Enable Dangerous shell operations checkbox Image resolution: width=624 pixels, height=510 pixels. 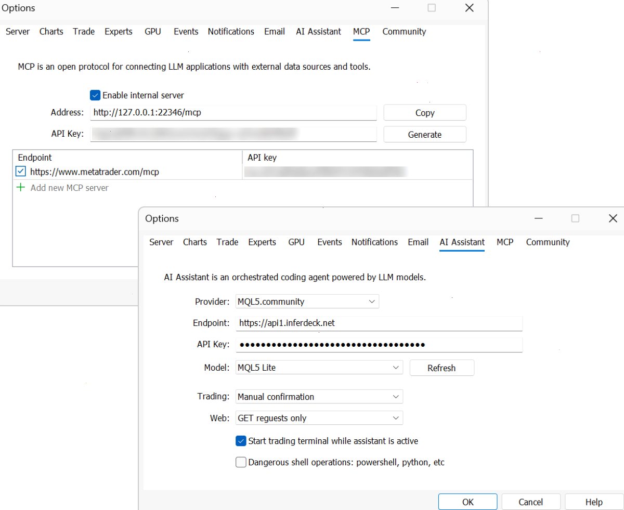coord(241,462)
